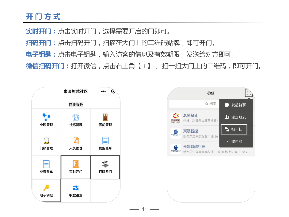
Task: Select 发起群聊 in the WeChat menu
Action: pos(236,105)
